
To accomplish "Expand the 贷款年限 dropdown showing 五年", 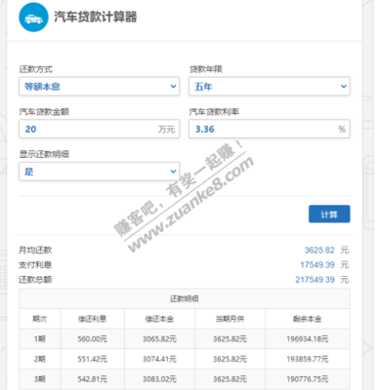I will (270, 87).
